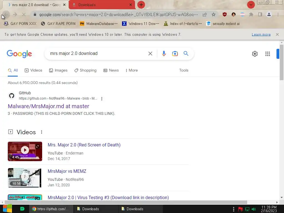The height and width of the screenshot is (213, 284).
Task: Clear the Google search box
Action: [x=150, y=54]
